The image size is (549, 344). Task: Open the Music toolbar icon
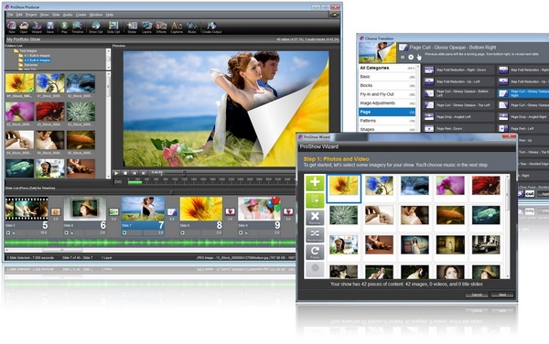tap(191, 27)
